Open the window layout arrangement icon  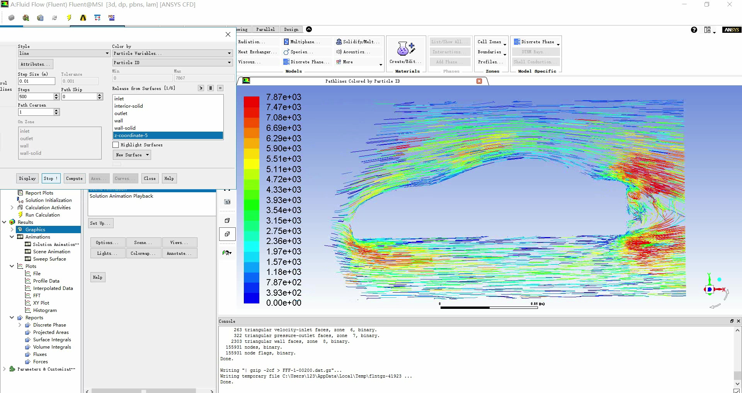pos(708,30)
